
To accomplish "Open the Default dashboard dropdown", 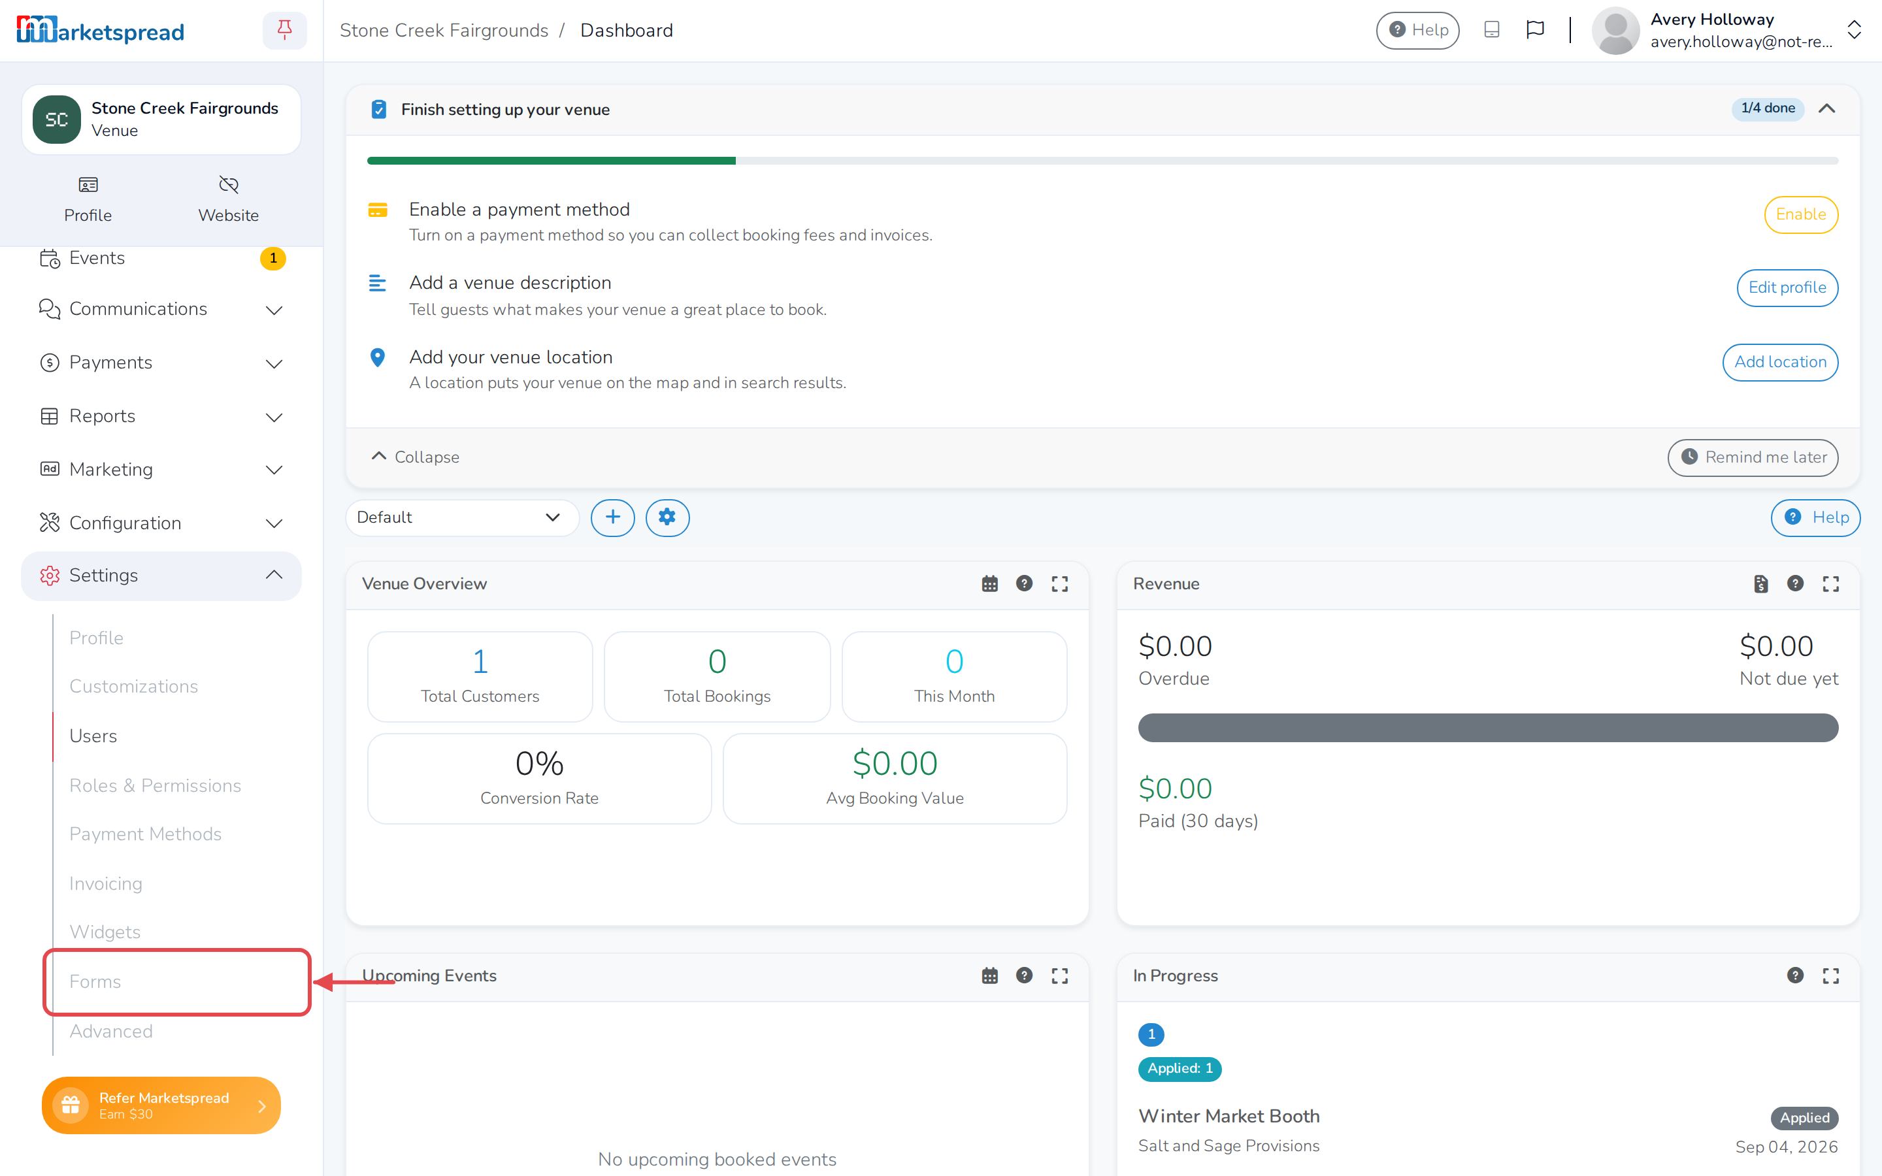I will pos(462,517).
